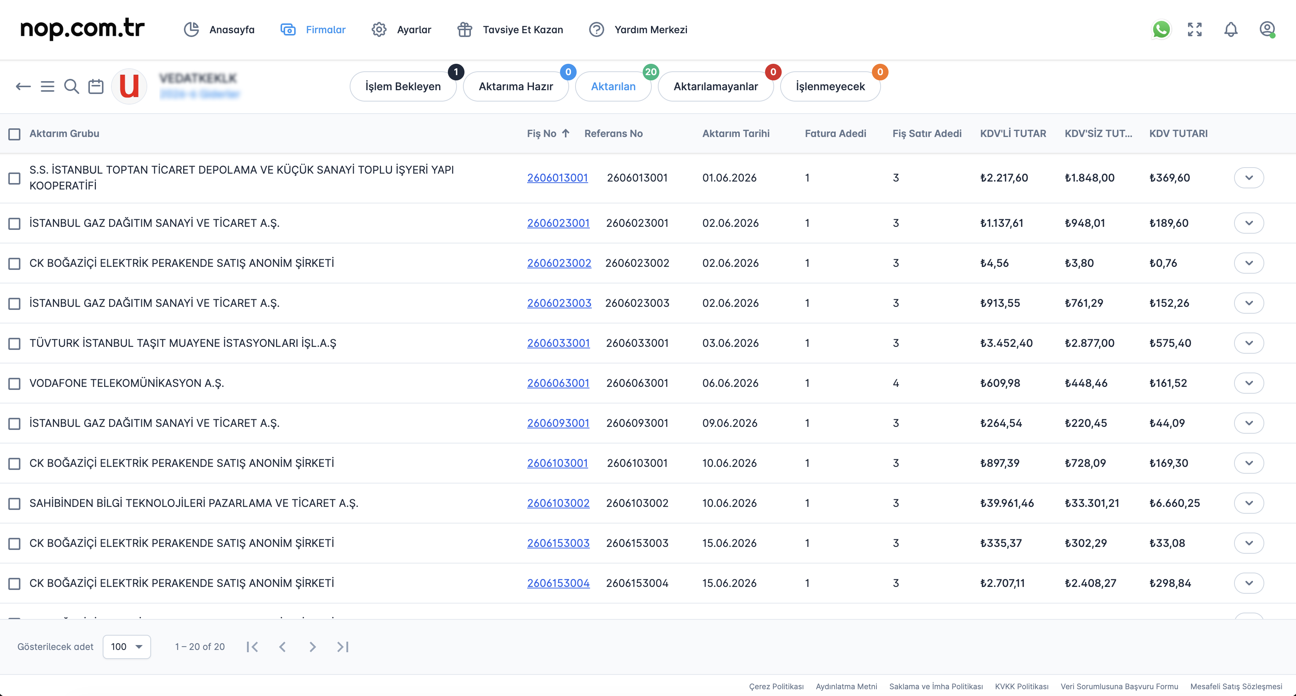
Task: Go to next page
Action: click(312, 647)
